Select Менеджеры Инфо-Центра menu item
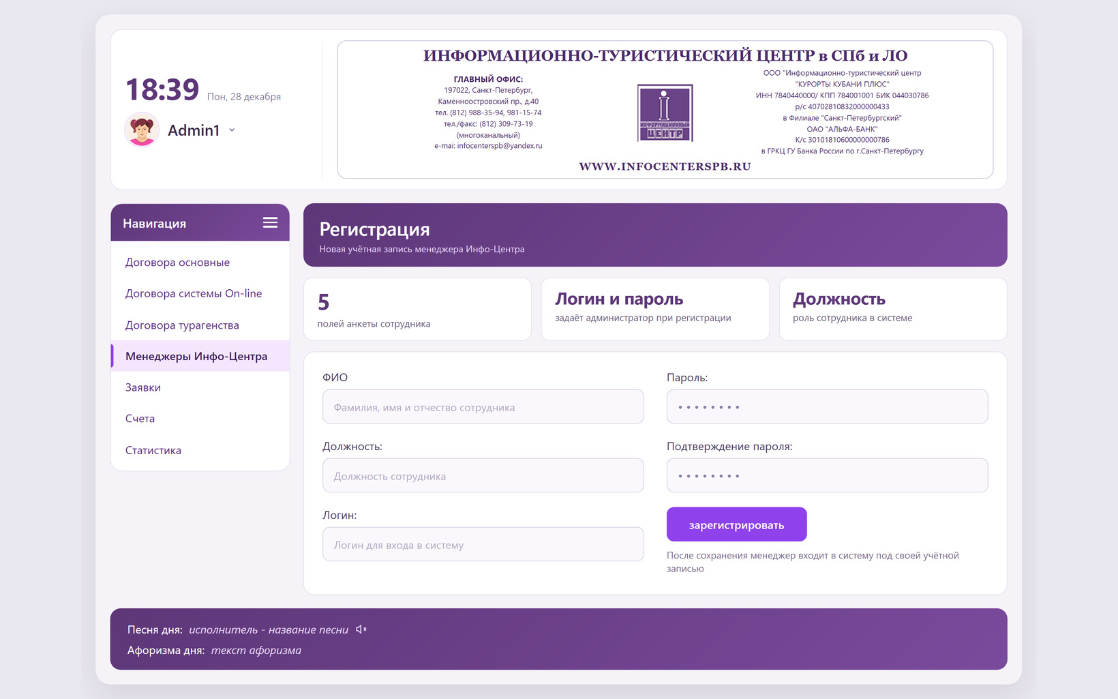 point(200,356)
